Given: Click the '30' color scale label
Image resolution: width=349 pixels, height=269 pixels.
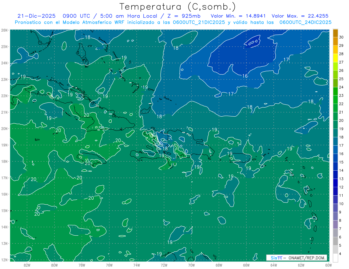Looking at the screenshot, I should (x=341, y=37).
